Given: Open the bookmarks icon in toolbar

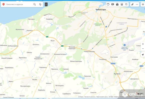Looking at the screenshot, I should tap(126, 4).
